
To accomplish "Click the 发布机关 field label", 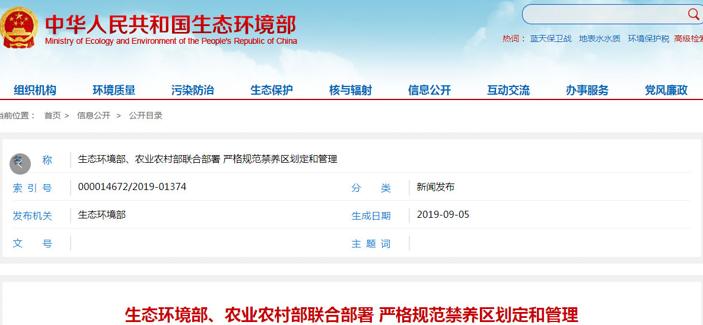I will pos(32,215).
